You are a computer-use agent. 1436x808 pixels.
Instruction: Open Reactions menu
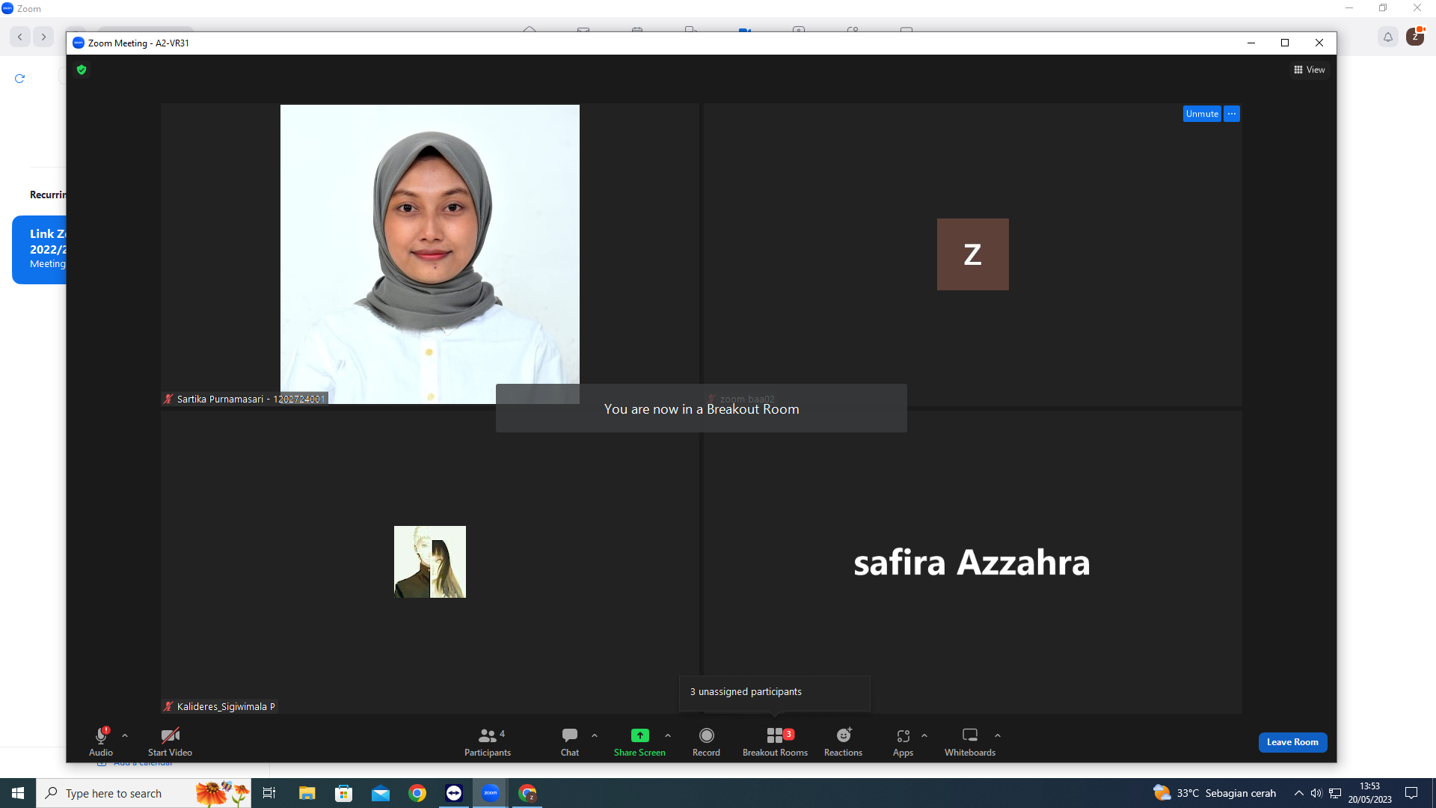(x=843, y=741)
